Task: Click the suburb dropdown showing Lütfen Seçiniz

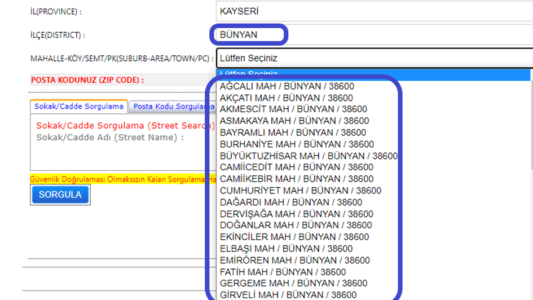Action: (372, 58)
